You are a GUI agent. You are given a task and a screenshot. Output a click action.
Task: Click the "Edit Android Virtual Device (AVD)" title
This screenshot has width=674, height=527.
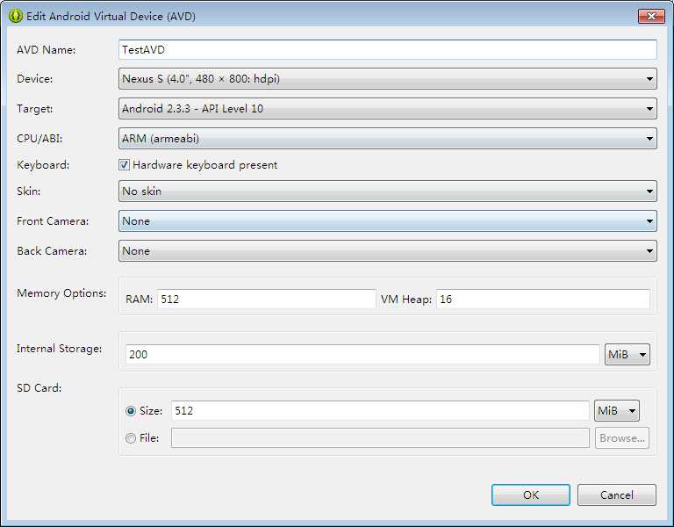click(x=111, y=17)
